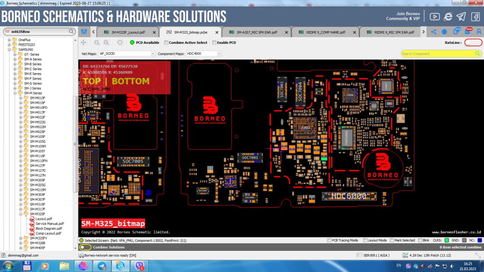The image size is (484, 272).
Task: Click the Internet Explorer website icon
Action: pyautogui.click(x=448, y=17)
